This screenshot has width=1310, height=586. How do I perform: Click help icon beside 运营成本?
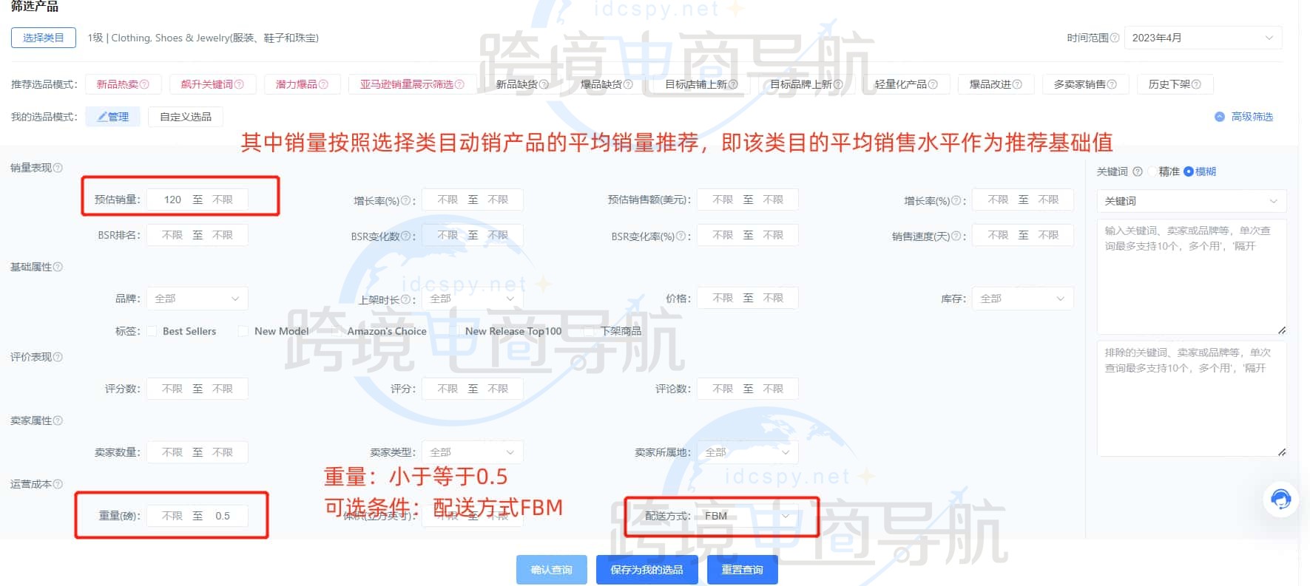click(58, 484)
